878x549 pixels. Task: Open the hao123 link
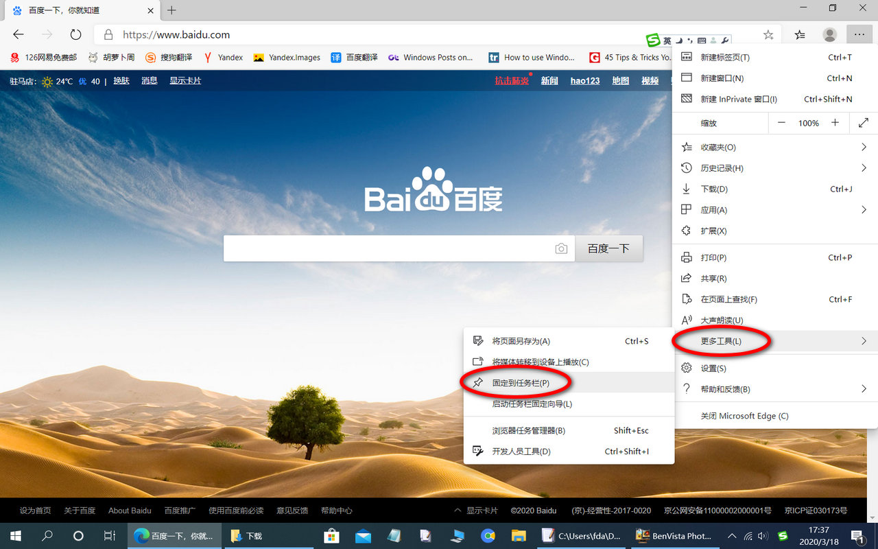click(x=584, y=81)
